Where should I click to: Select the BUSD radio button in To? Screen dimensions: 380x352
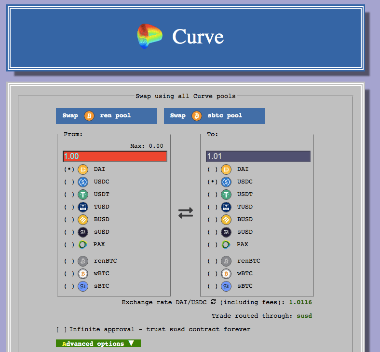click(x=213, y=220)
